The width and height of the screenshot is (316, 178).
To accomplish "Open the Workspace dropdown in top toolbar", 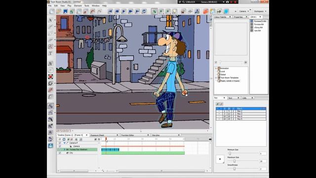I will coord(260,11).
